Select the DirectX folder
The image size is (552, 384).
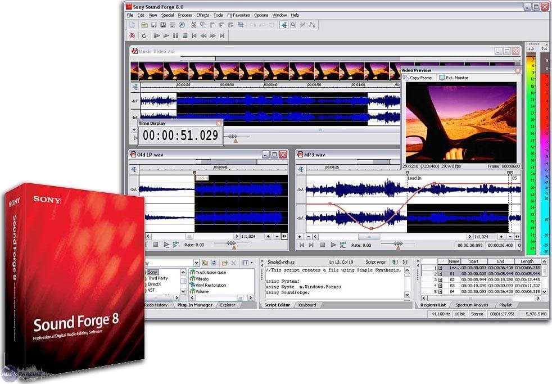(155, 284)
